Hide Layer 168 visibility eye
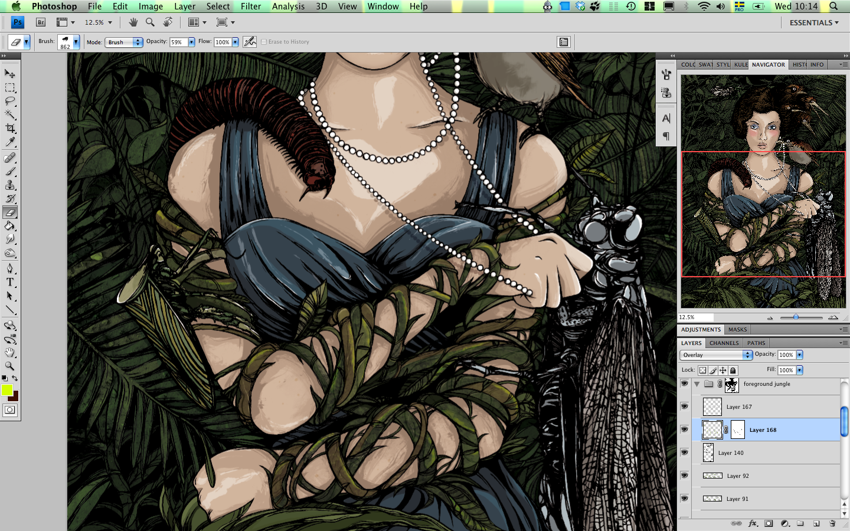This screenshot has width=850, height=531. (x=684, y=430)
